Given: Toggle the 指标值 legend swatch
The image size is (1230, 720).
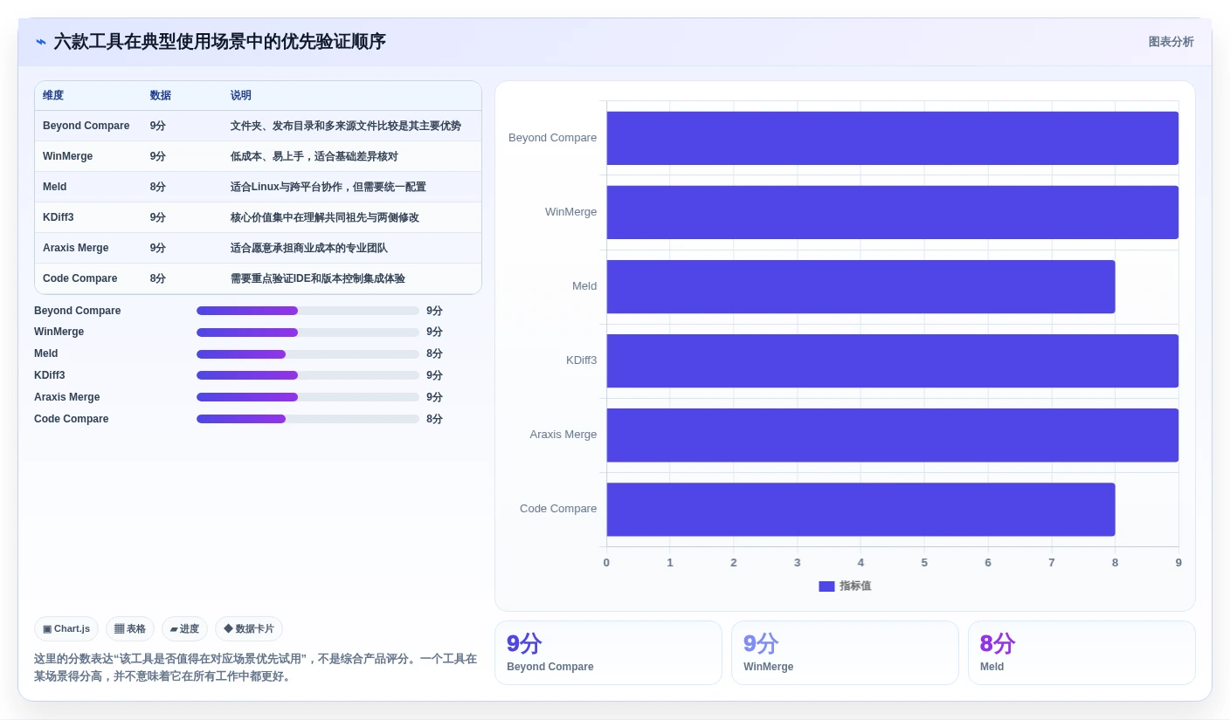Looking at the screenshot, I should pos(826,586).
